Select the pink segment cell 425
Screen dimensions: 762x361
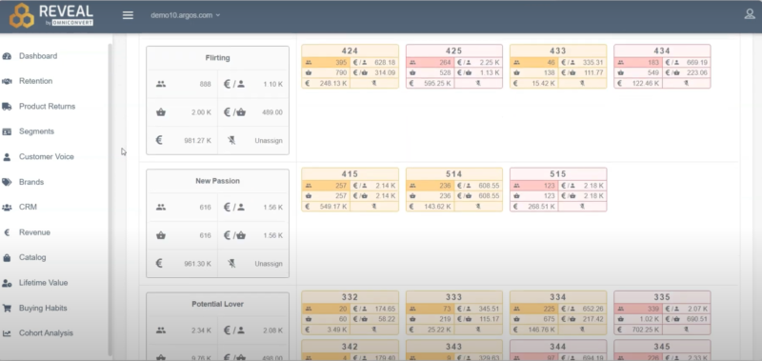454,67
